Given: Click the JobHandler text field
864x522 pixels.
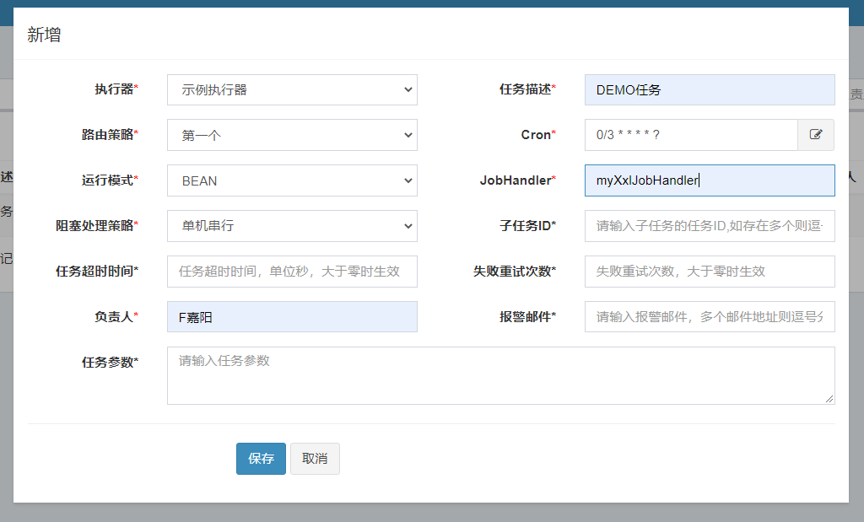Looking at the screenshot, I should [x=709, y=180].
